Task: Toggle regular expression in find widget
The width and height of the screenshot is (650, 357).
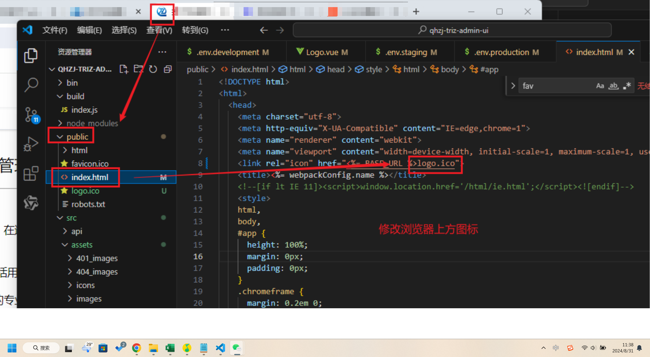Action: (x=627, y=86)
